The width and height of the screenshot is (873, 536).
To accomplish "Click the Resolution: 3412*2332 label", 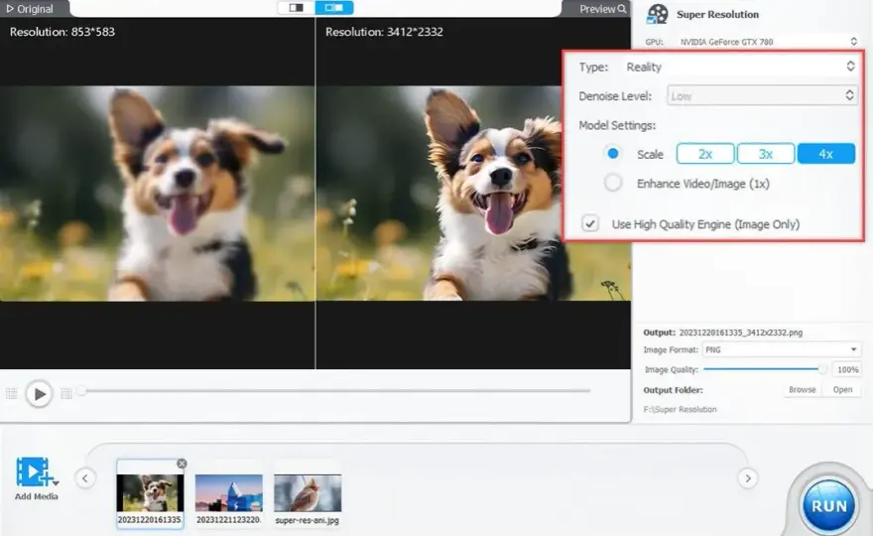I will pos(384,32).
